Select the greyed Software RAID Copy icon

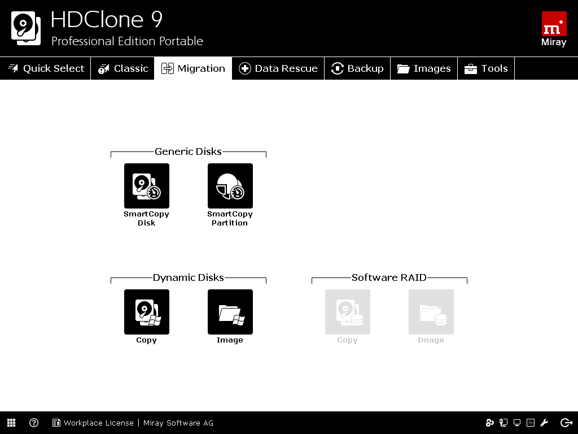click(348, 312)
